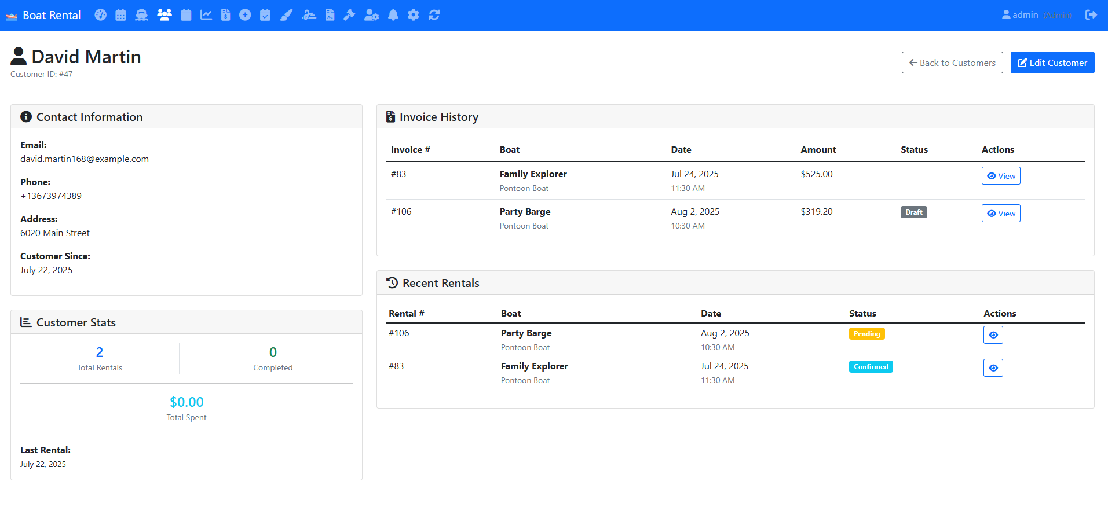Click the calendar check icon in navbar

(265, 15)
